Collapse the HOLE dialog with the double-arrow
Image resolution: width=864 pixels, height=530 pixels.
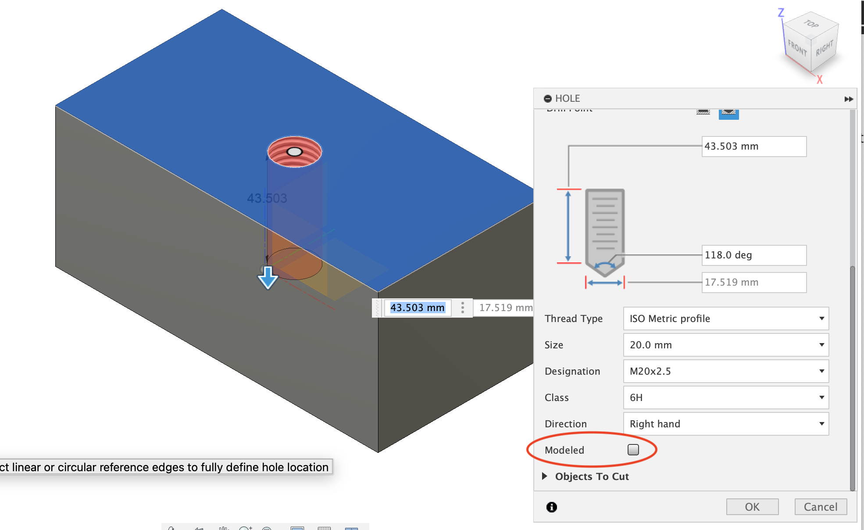(x=848, y=99)
